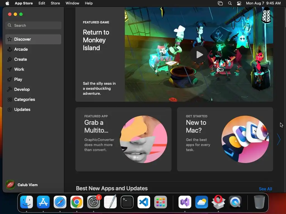Click the Opera installer box icon in Dock

pyautogui.click(x=218, y=202)
